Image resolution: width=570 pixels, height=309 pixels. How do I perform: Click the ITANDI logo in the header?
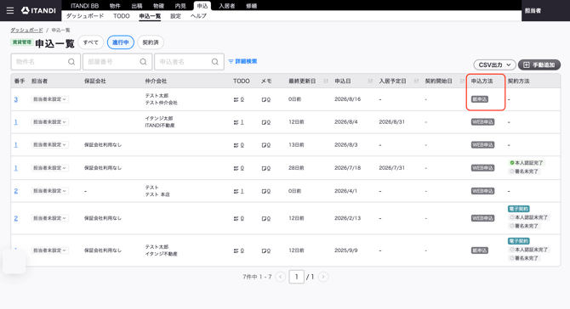pyautogui.click(x=38, y=10)
